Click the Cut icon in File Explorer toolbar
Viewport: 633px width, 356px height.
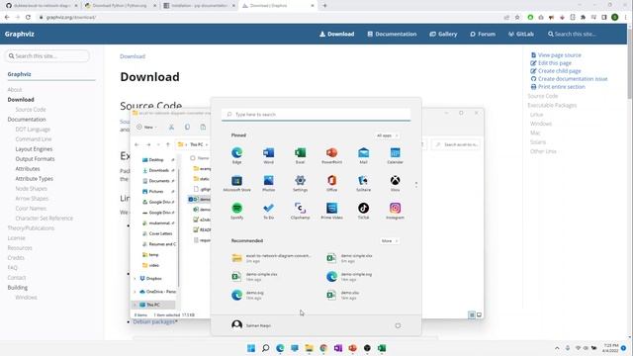pyautogui.click(x=171, y=127)
